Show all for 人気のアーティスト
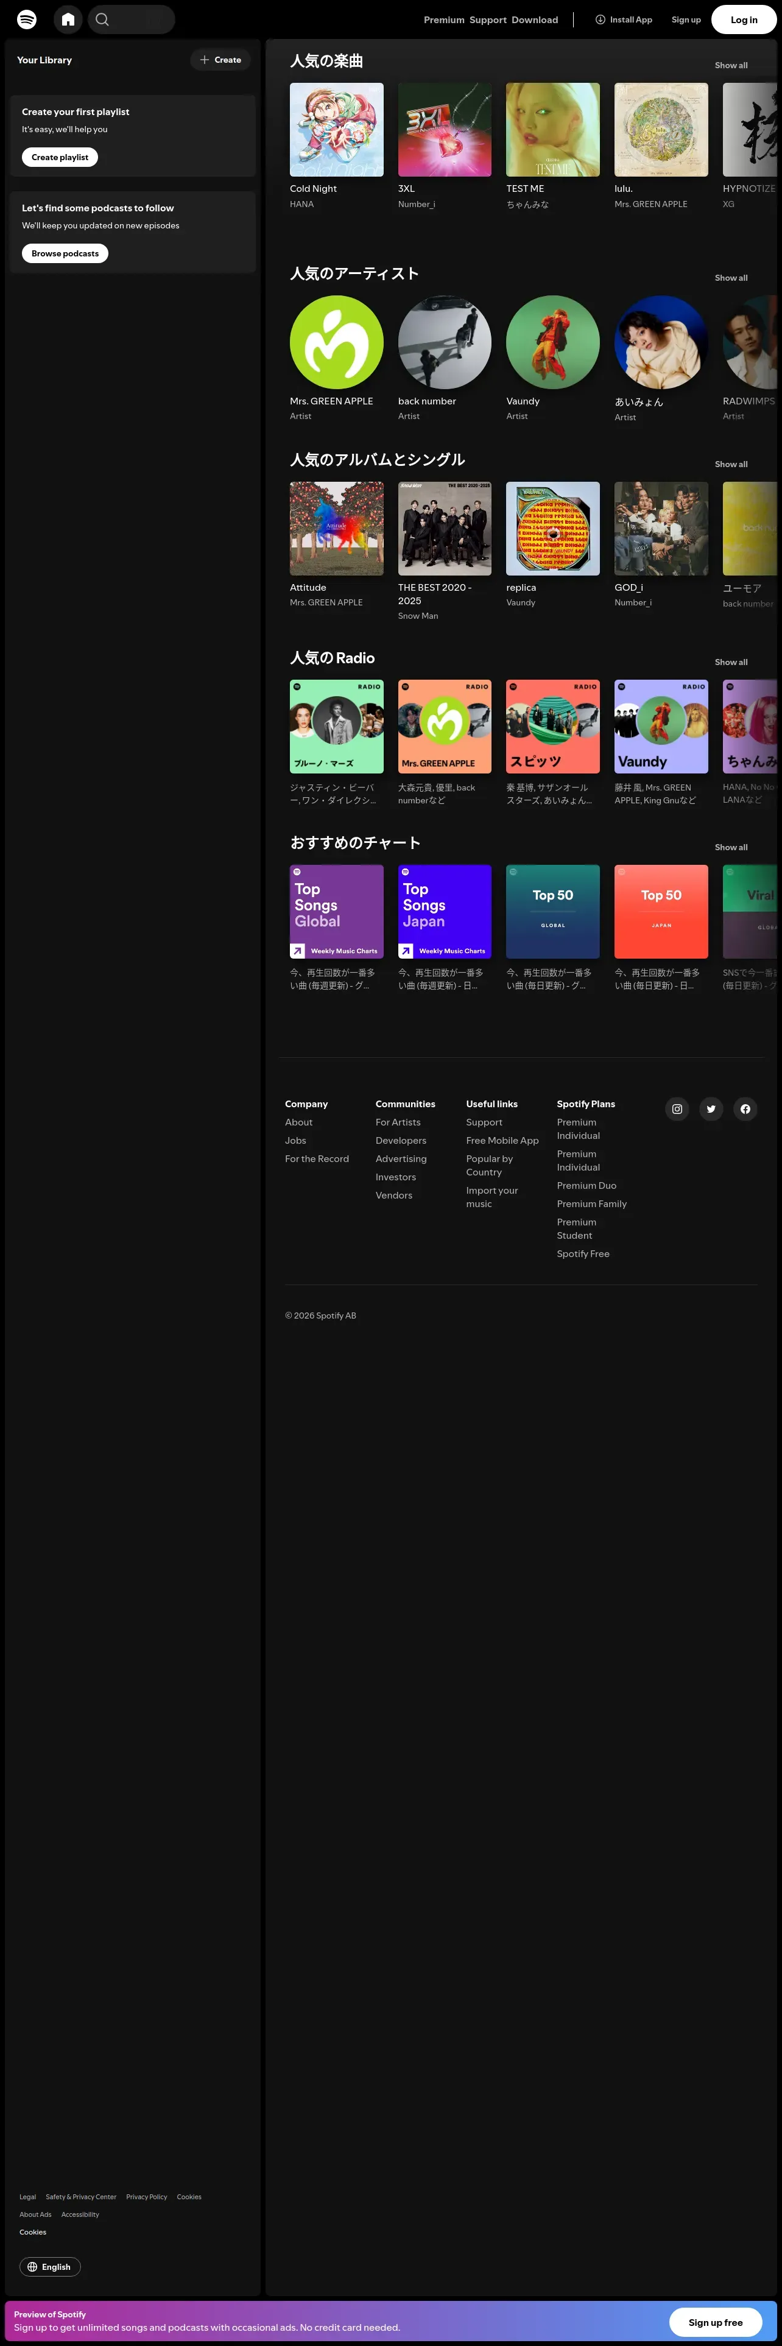 coord(731,278)
